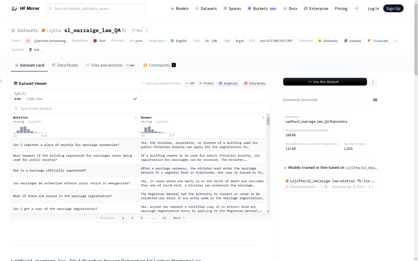
Task: Open the Lojitha author link
Action: coord(54,30)
